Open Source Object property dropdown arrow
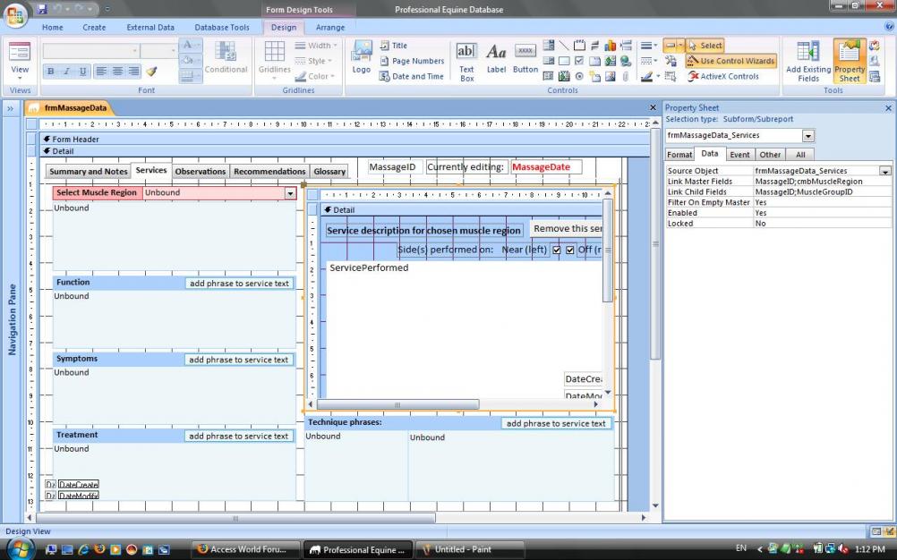 point(885,171)
